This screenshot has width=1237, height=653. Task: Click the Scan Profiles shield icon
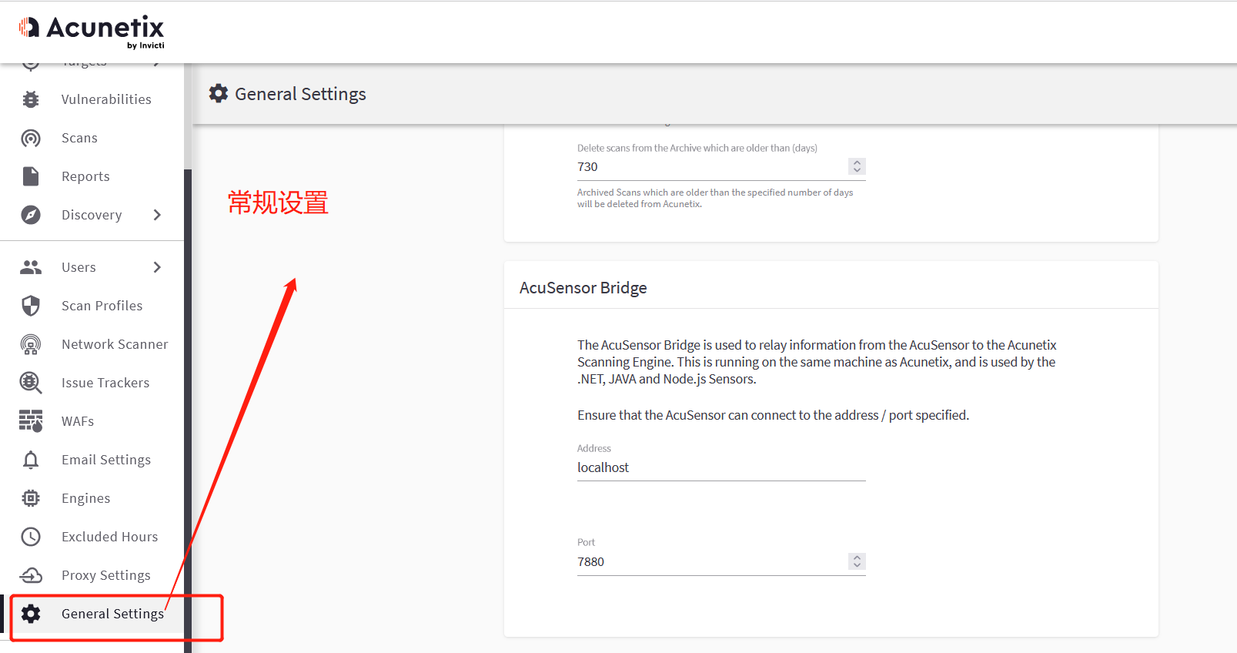(31, 306)
